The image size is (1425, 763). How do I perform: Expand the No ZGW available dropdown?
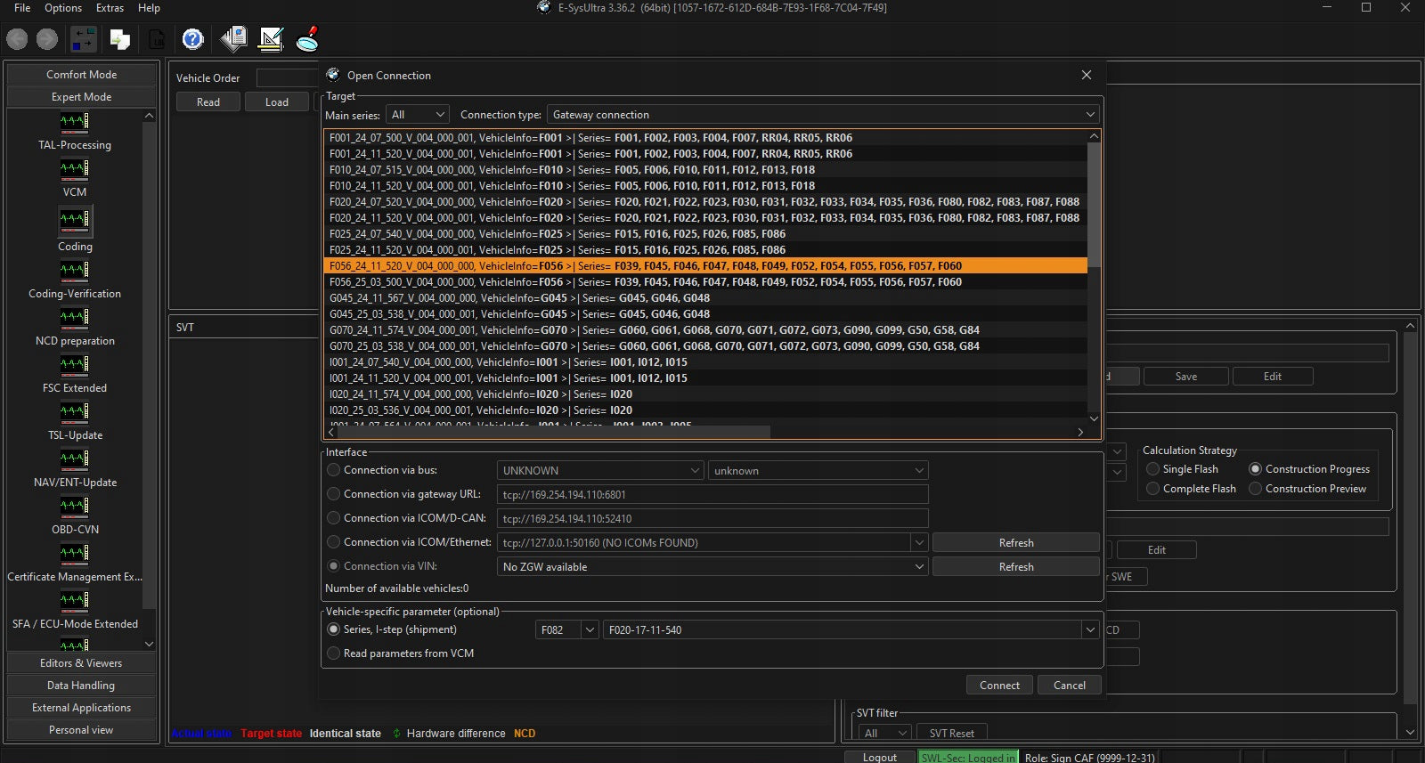point(919,567)
